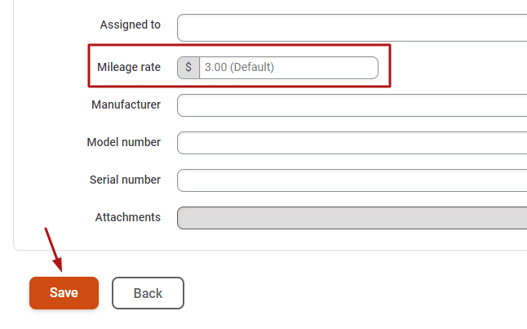Focus the Model number text field

click(352, 143)
